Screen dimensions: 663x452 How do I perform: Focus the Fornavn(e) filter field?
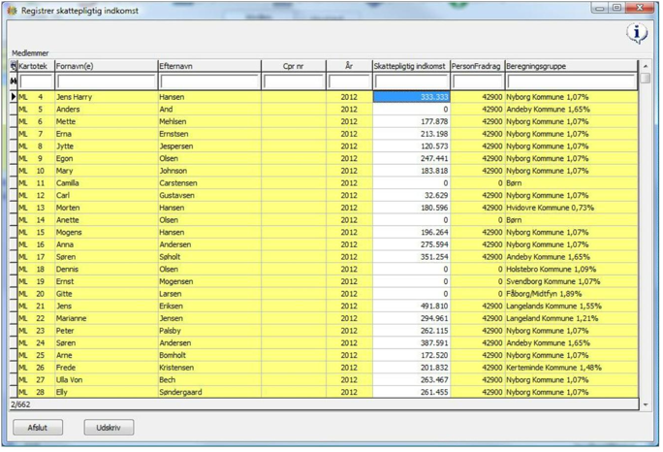pyautogui.click(x=106, y=81)
